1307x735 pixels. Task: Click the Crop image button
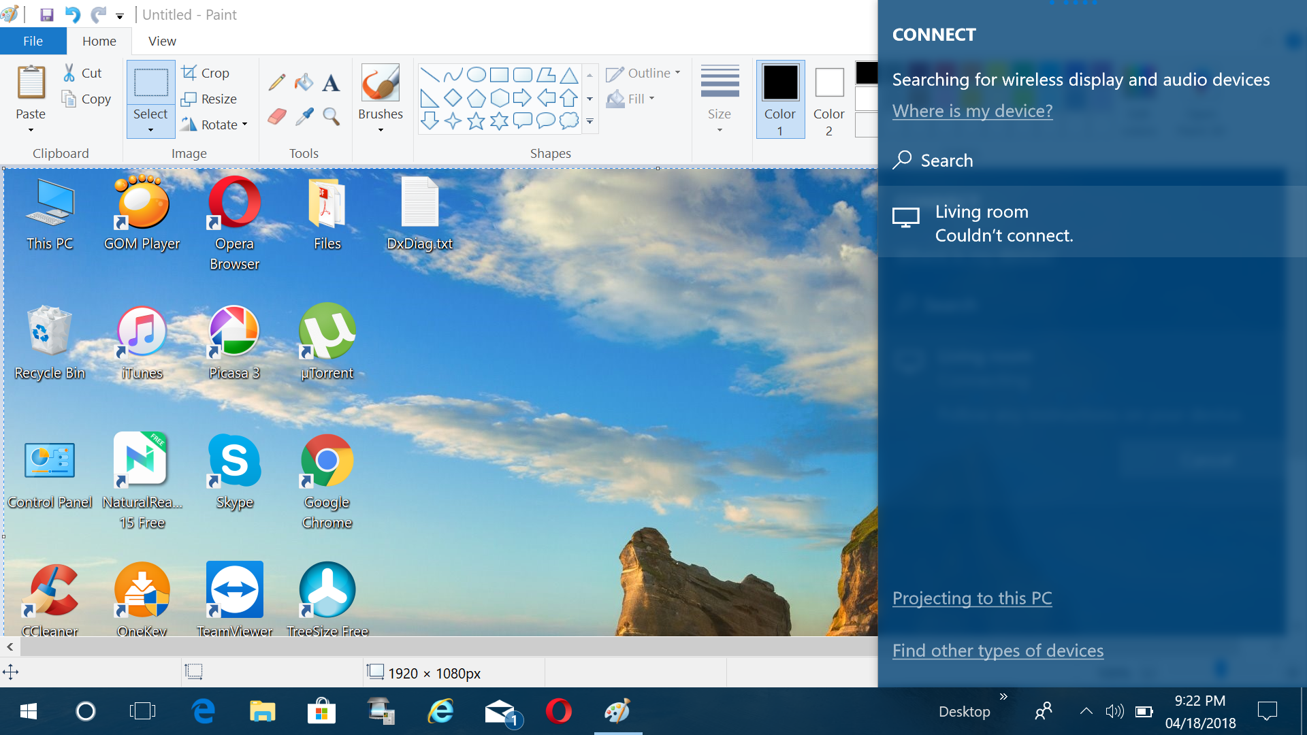click(x=205, y=72)
